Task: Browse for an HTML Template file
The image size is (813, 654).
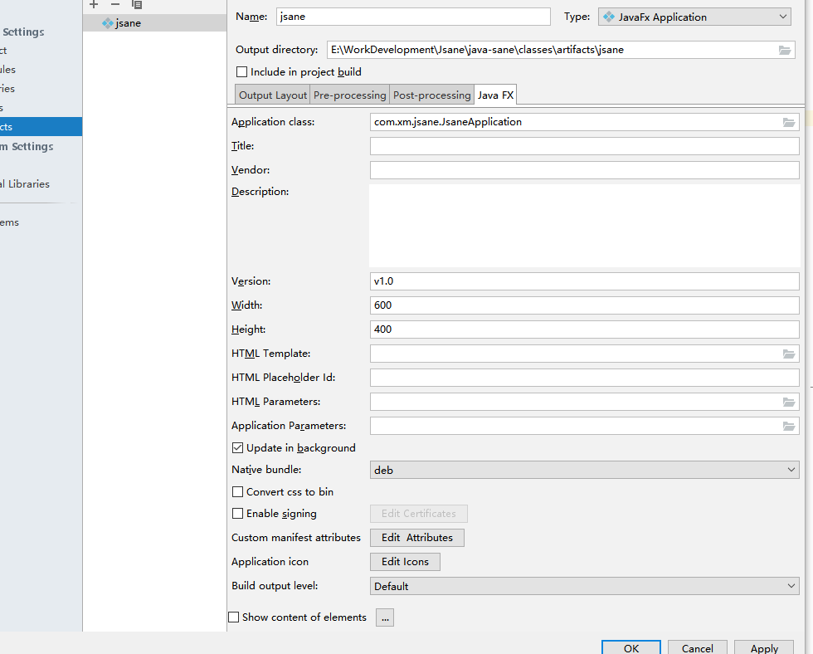Action: 789,354
